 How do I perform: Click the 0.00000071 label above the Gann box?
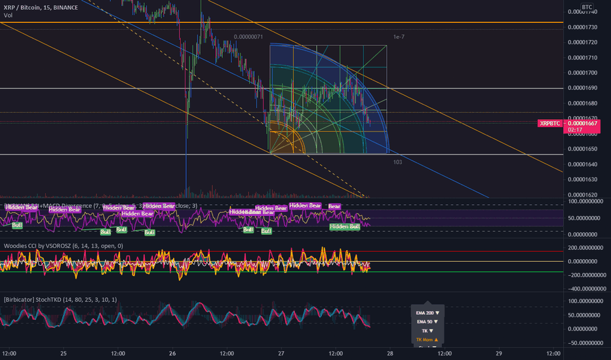(x=248, y=37)
